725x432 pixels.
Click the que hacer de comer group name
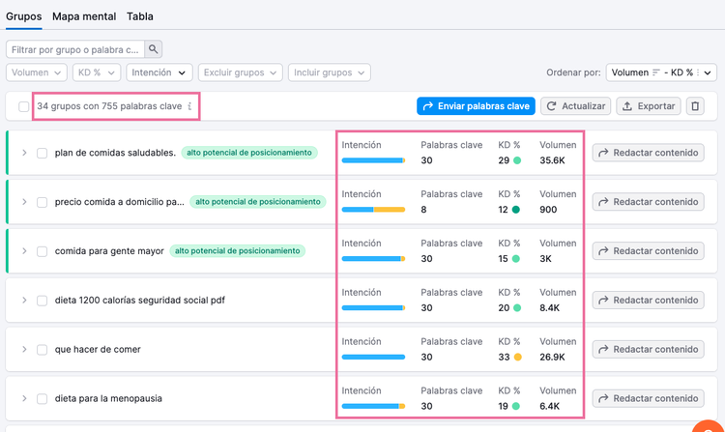(x=98, y=350)
